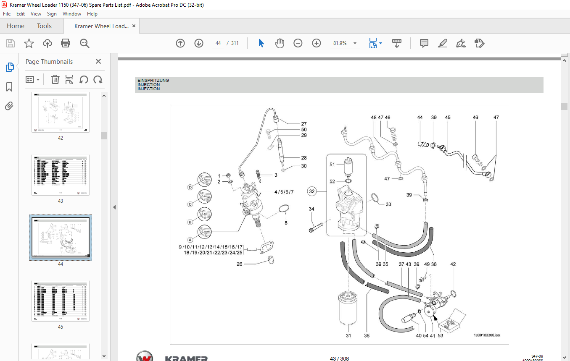Select the Kramer Wheel Load... document tab
Screen dimensions: 570x361
point(101,26)
